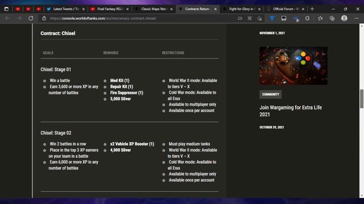Click the OCTOBER 29, 2021 date text
Image resolution: width=364 pixels, height=204 pixels.
click(x=272, y=127)
